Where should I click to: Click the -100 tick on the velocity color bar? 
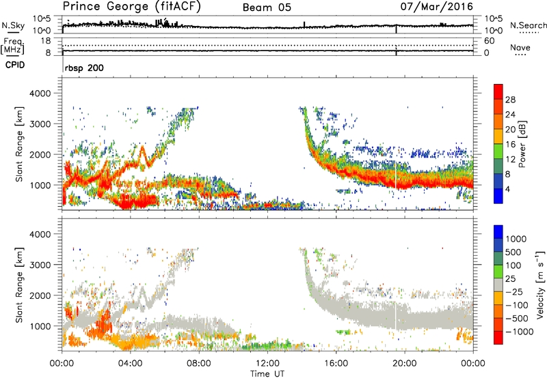517,305
